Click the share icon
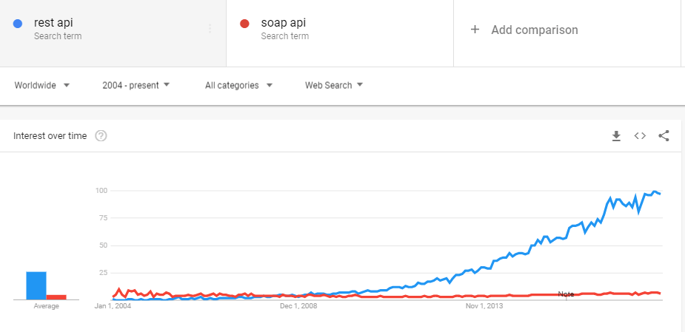This screenshot has width=685, height=332. 664,136
